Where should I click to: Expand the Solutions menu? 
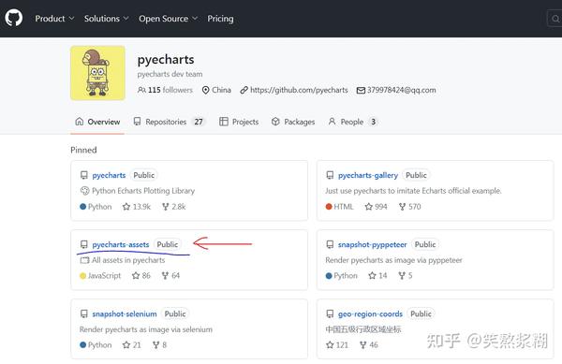106,19
